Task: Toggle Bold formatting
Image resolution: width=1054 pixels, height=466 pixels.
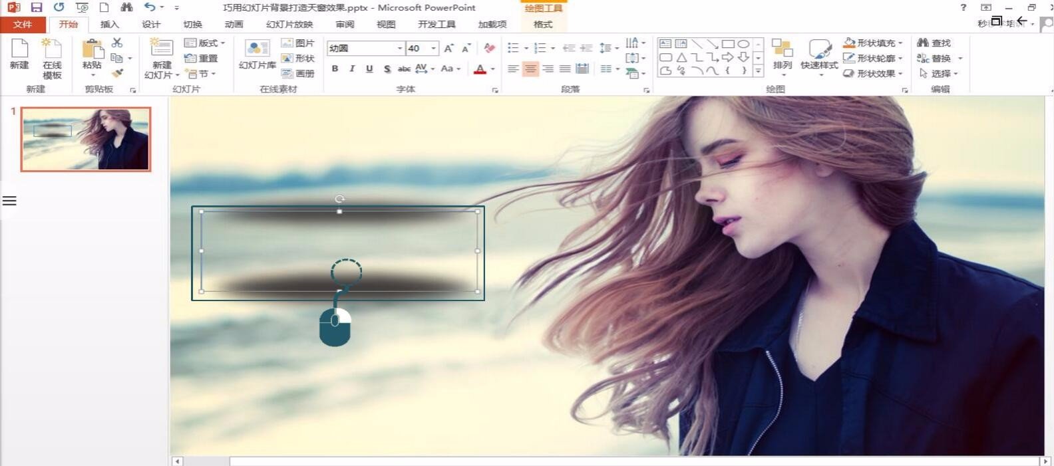Action: [335, 68]
